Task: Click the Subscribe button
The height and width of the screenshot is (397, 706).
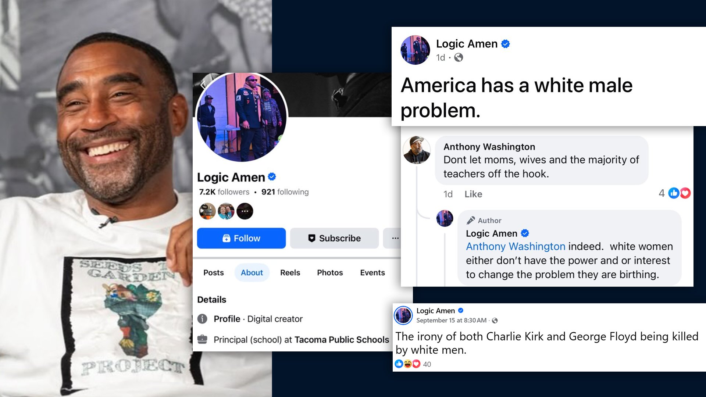Action: pyautogui.click(x=334, y=238)
